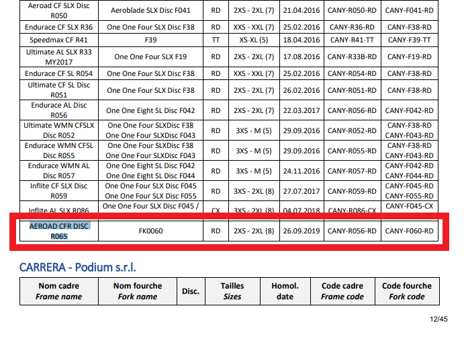Click the FK0060 fork name cell

pos(150,231)
